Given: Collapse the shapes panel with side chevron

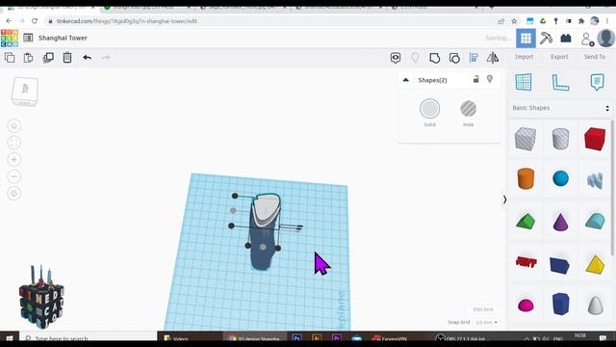Looking at the screenshot, I should coord(504,200).
